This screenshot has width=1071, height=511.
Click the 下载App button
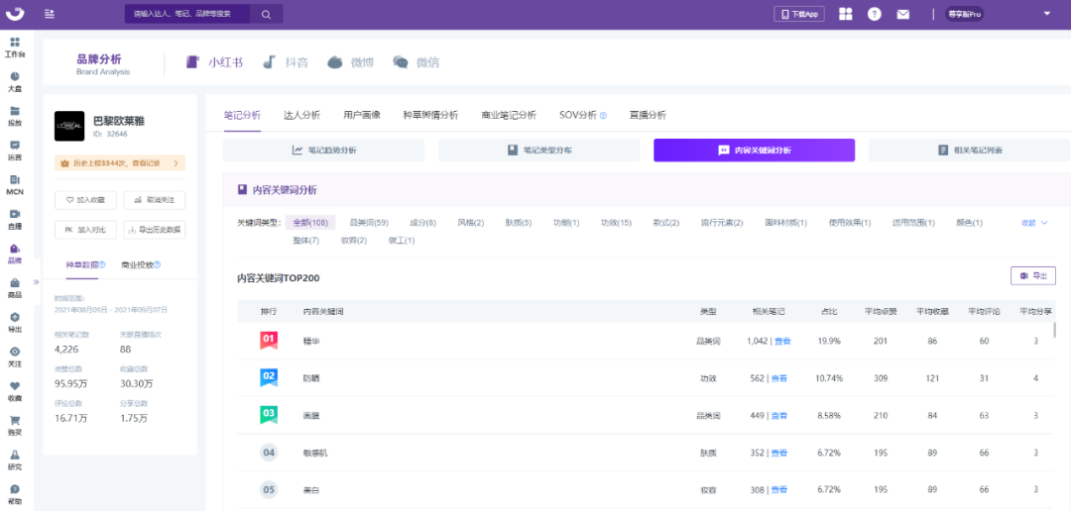[799, 14]
